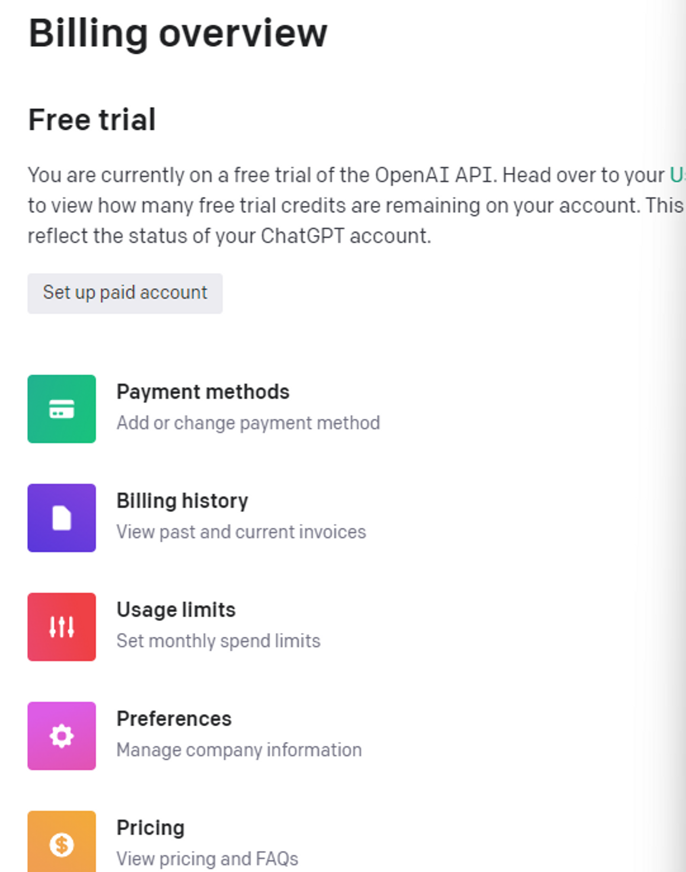Click 'Set monthly spend limits' description
Viewport: 686px width, 872px height.
point(218,641)
